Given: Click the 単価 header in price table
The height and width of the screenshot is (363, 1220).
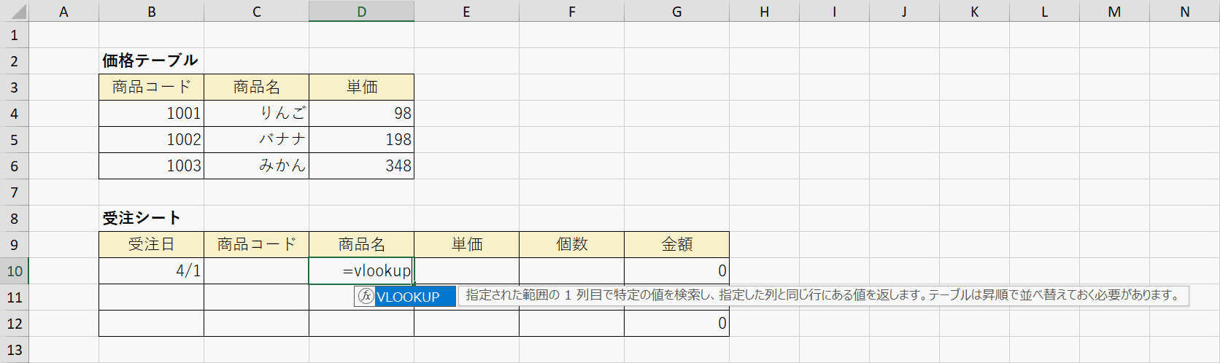Looking at the screenshot, I should (361, 87).
